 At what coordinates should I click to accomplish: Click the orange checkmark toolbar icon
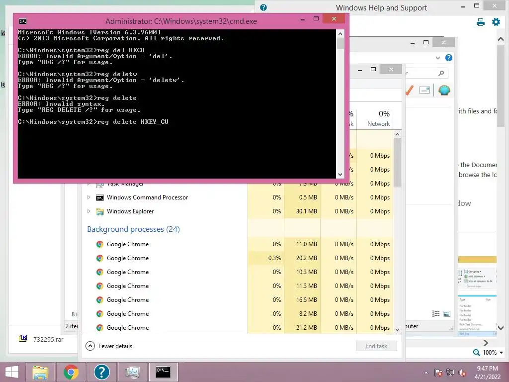click(x=410, y=90)
